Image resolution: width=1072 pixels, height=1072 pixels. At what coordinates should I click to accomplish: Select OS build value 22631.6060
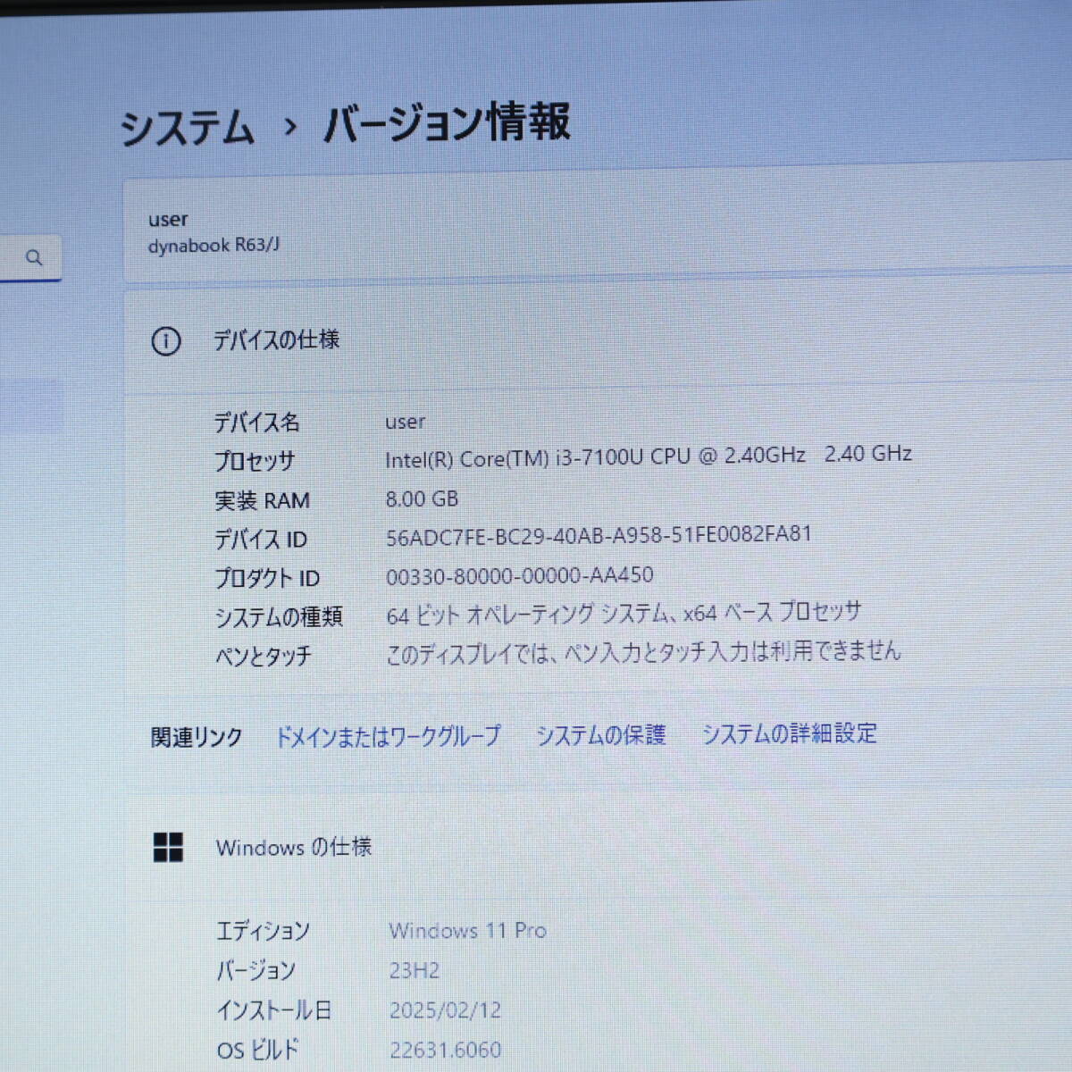[446, 1050]
